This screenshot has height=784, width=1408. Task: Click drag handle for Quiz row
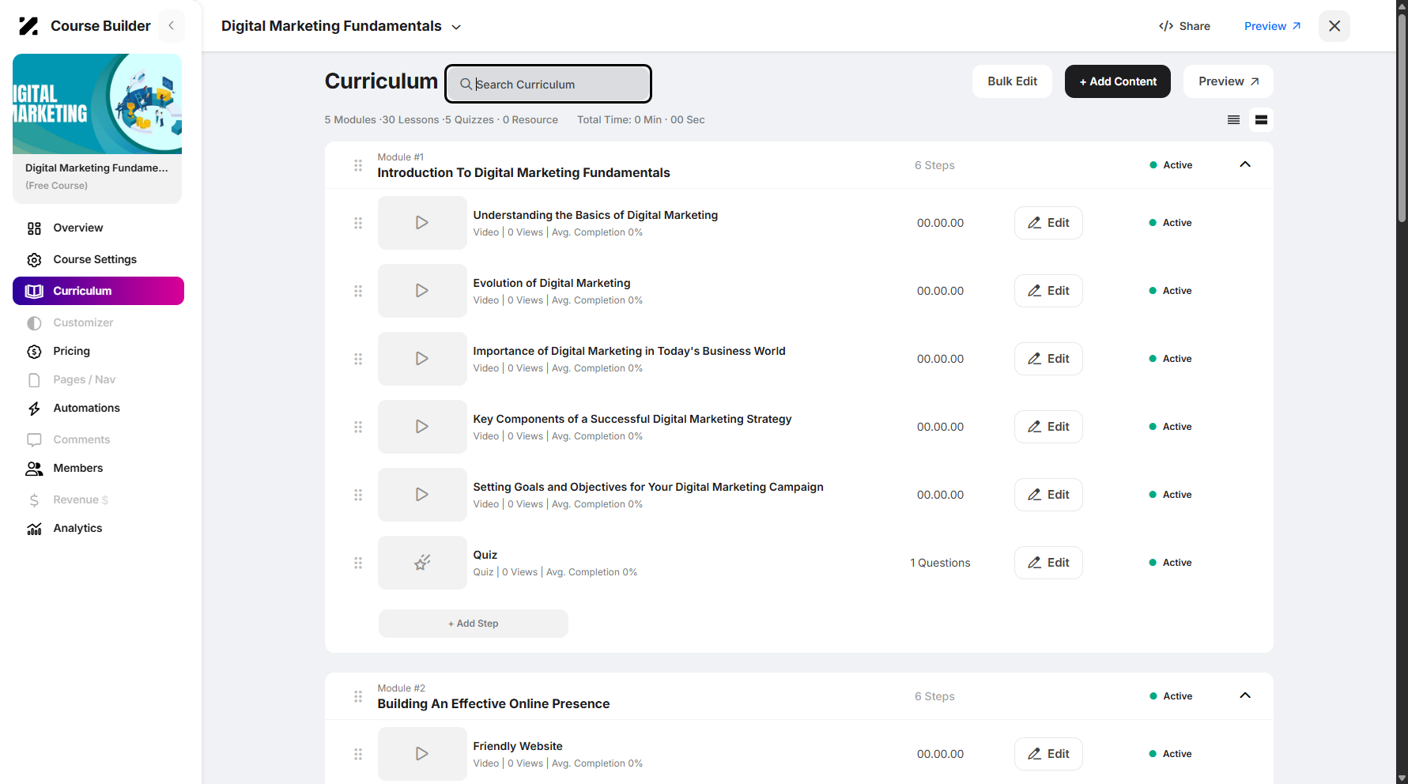pyautogui.click(x=358, y=563)
